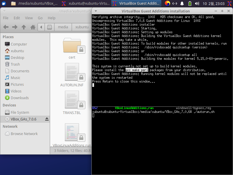Open the notifications bell icon
This screenshot has width=233, height=175.
pyautogui.click(x=182, y=3)
